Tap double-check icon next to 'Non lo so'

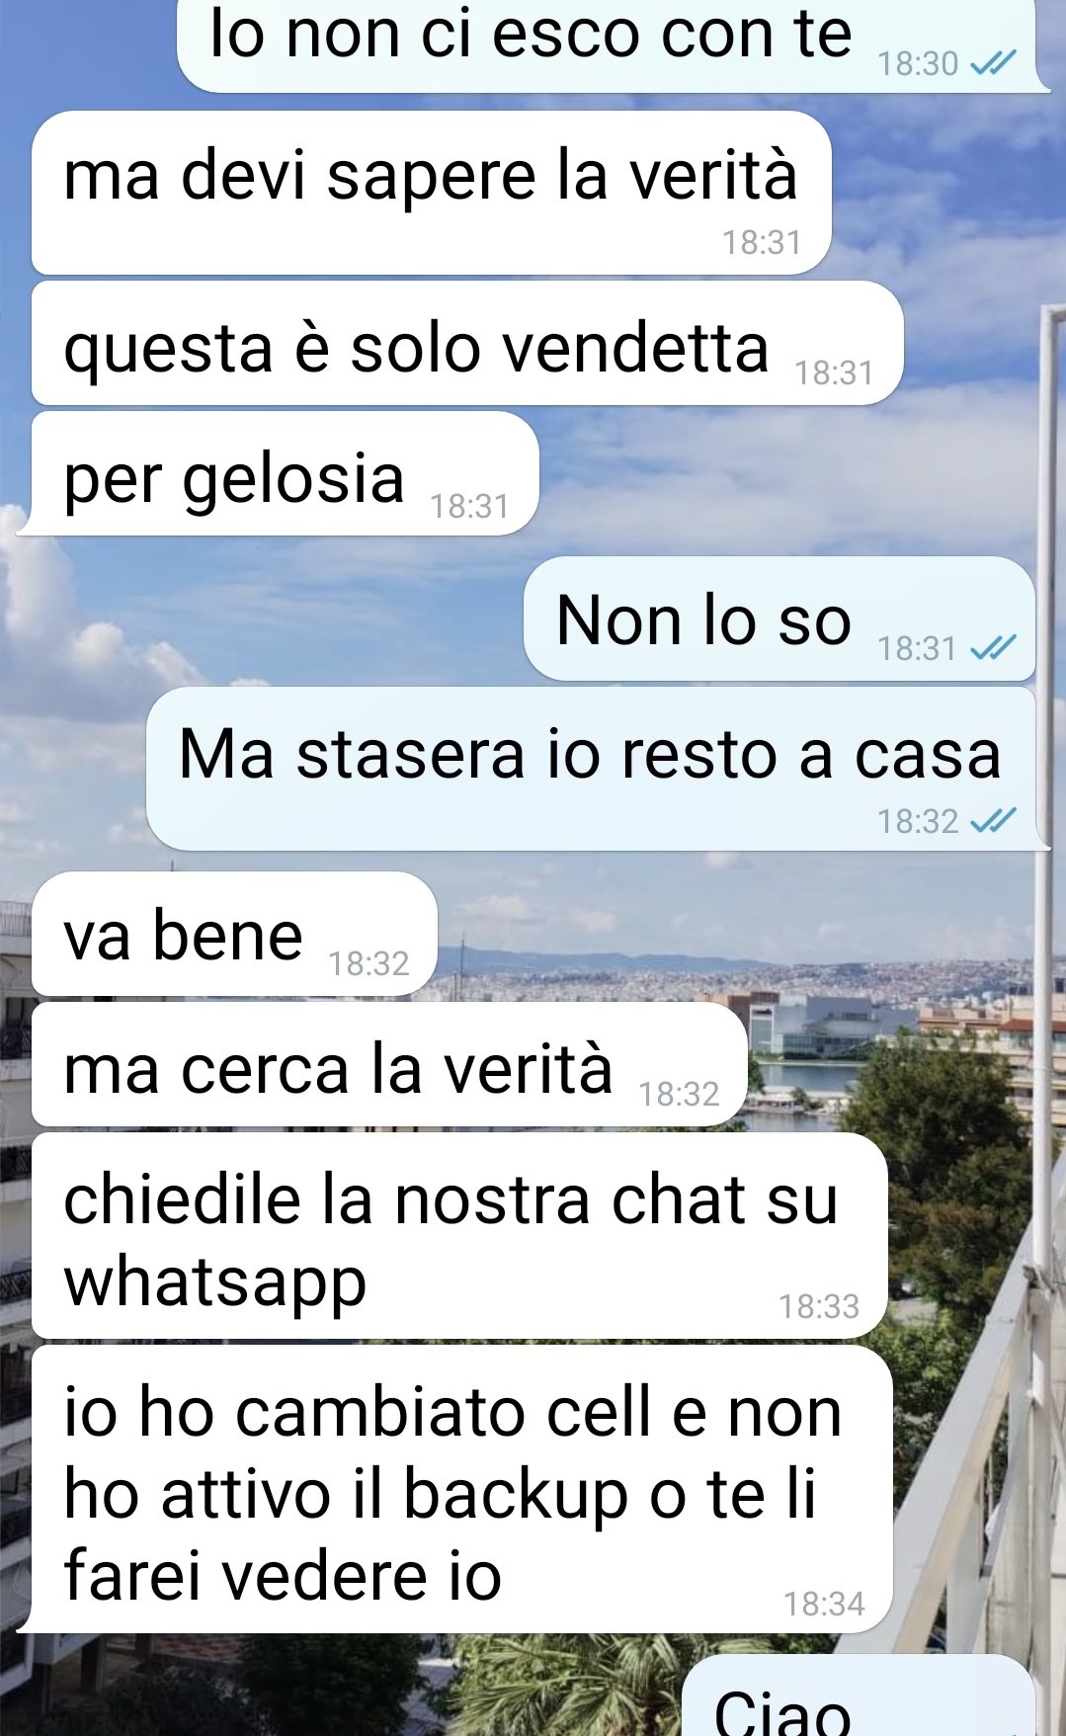click(x=993, y=648)
